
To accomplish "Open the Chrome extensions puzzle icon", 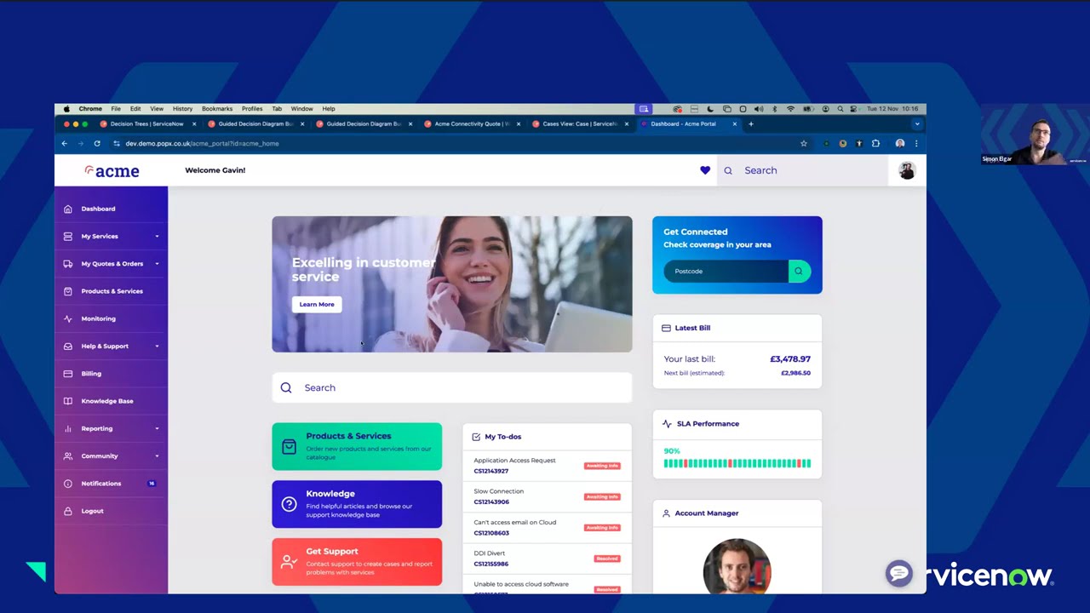I will click(875, 143).
